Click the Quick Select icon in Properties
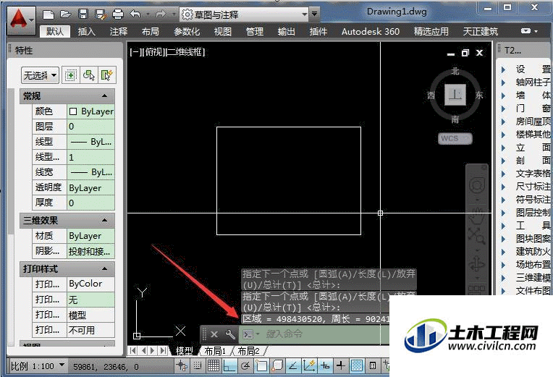Image resolution: width=553 pixels, height=377 pixels. (x=107, y=75)
